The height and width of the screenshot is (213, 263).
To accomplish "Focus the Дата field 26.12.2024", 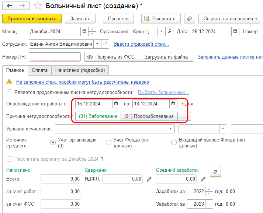I will point(211,31).
